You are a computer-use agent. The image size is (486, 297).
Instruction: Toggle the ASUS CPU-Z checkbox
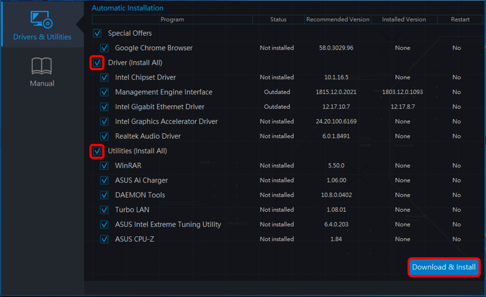(x=104, y=239)
